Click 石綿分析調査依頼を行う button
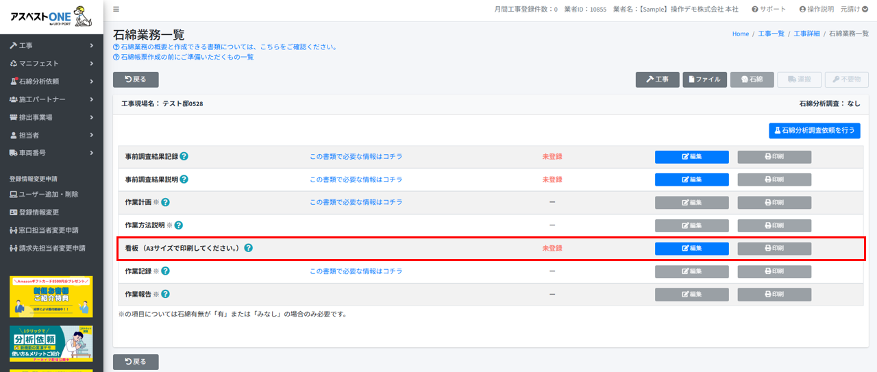This screenshot has height=372, width=877. point(814,130)
